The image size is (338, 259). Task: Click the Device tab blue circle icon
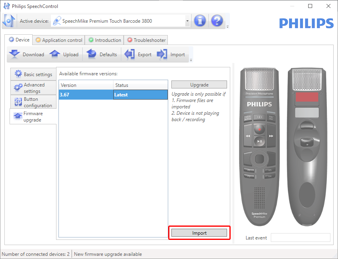coord(12,39)
